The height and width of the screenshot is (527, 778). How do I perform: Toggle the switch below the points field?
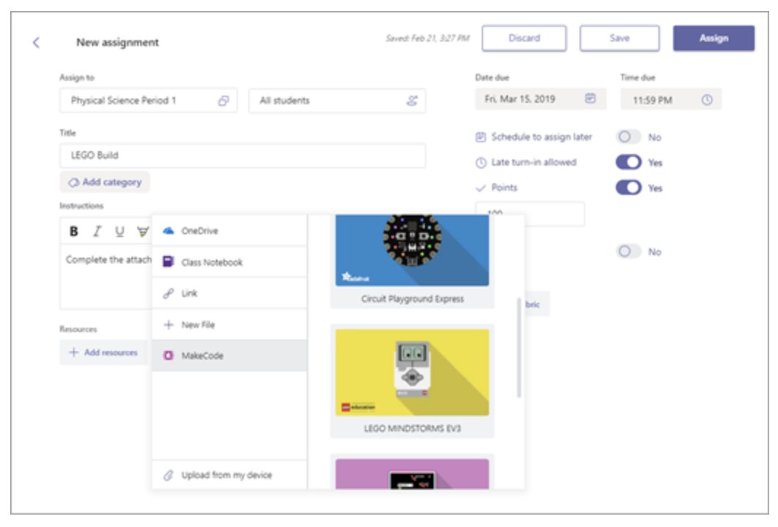click(x=628, y=252)
